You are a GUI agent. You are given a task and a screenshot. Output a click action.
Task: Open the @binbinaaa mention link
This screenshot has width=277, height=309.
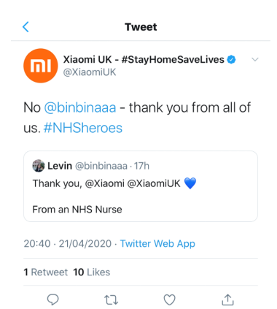(80, 107)
